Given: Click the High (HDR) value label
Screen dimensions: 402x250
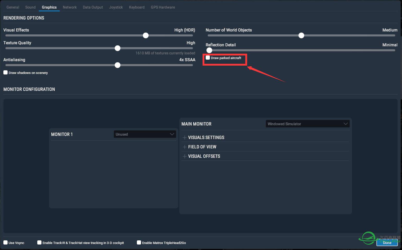Looking at the screenshot, I should [x=185, y=30].
